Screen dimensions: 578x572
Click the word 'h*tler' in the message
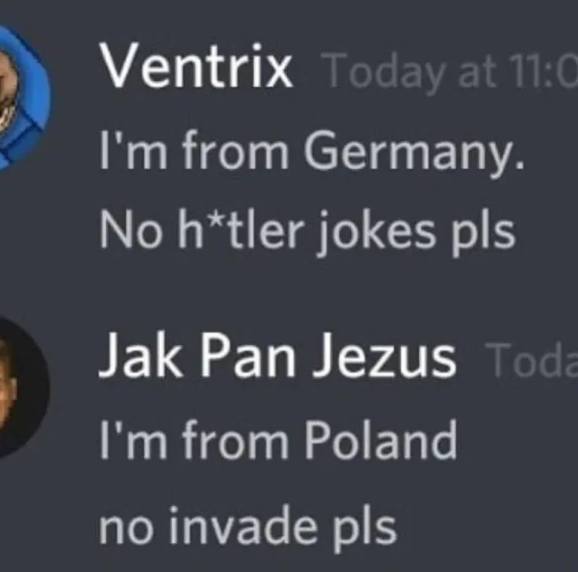tap(241, 229)
